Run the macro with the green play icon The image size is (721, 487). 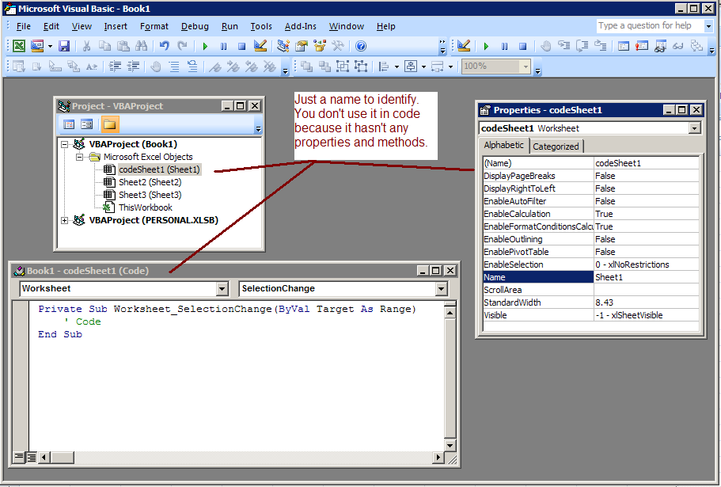[x=205, y=47]
